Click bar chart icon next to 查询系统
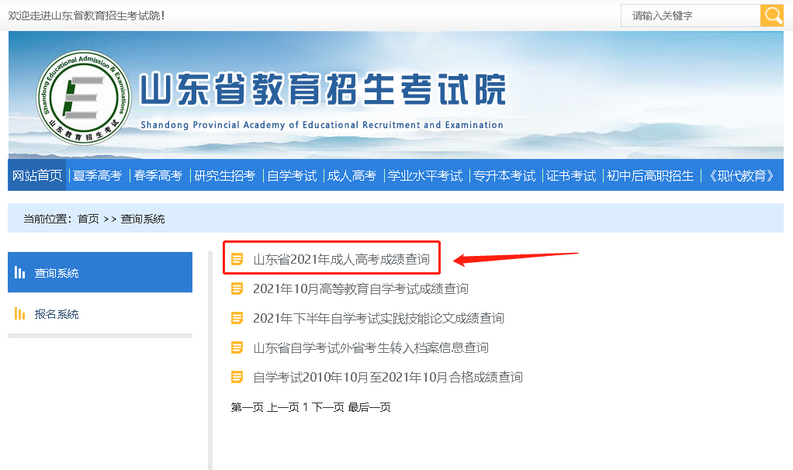The width and height of the screenshot is (793, 470). click(x=20, y=273)
